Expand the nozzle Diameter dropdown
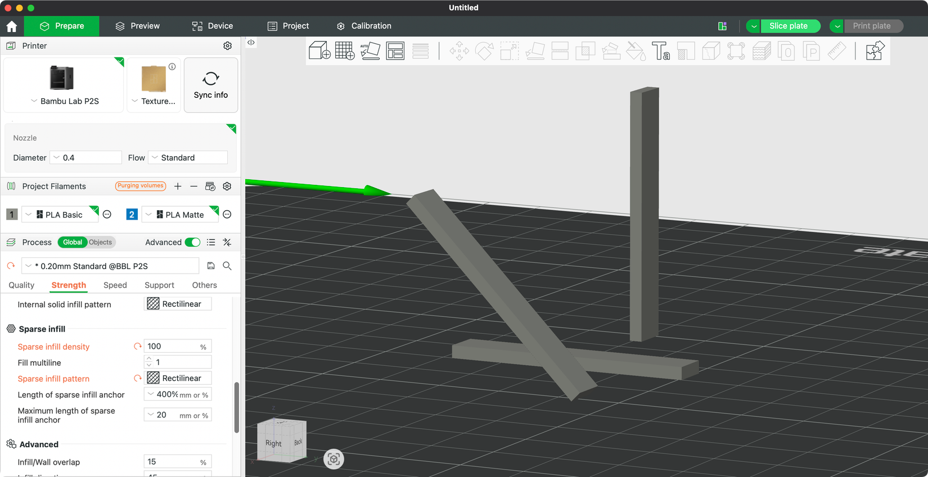This screenshot has height=477, width=928. pos(86,158)
